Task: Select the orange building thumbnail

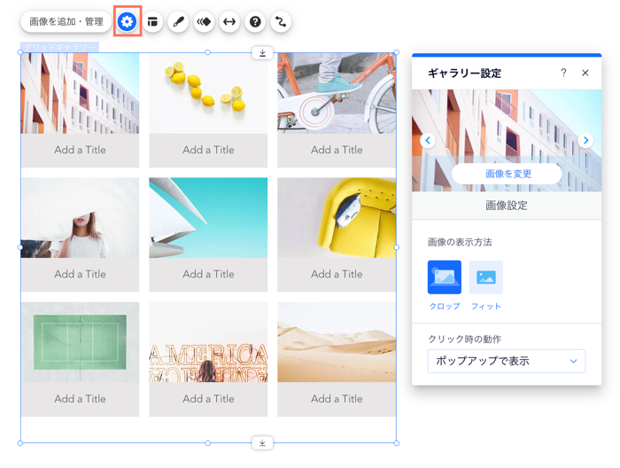Action: point(80,93)
